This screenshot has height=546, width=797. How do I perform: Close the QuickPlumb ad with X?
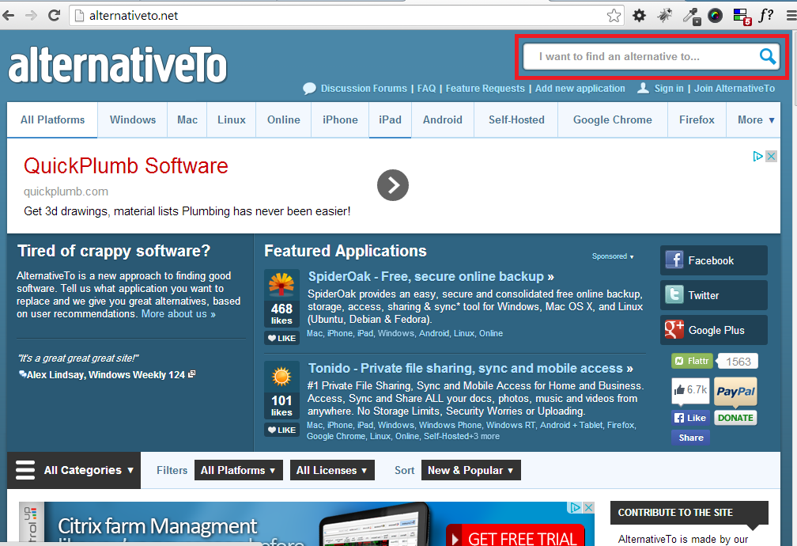[x=771, y=156]
